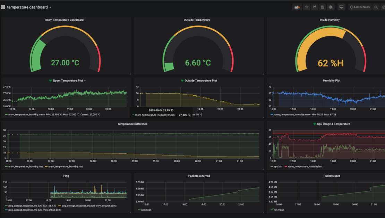Click the Current: 27.000 °C legend value

click(91, 115)
